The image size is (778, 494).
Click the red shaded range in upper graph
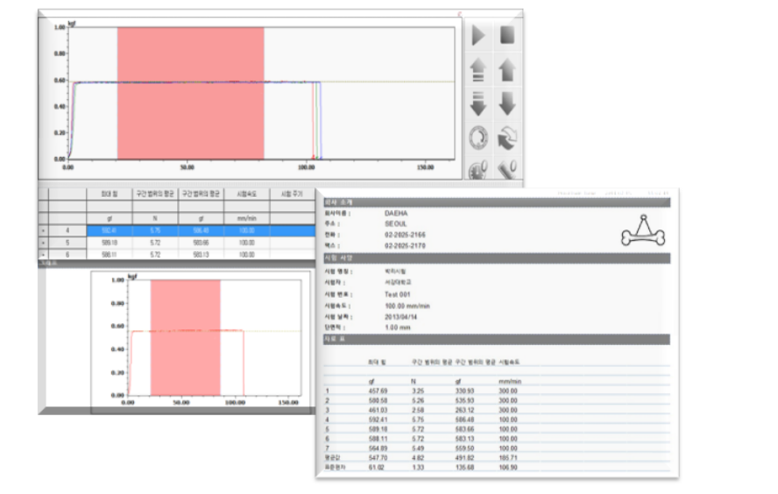pos(190,93)
